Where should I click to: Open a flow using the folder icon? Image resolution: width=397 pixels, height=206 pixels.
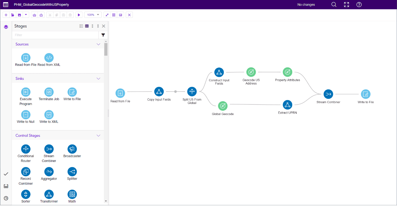click(13, 15)
